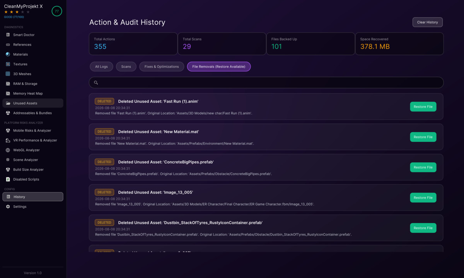Screen dimensions: 464x278
Task: Click the History list icon
Action: [x=9, y=197]
